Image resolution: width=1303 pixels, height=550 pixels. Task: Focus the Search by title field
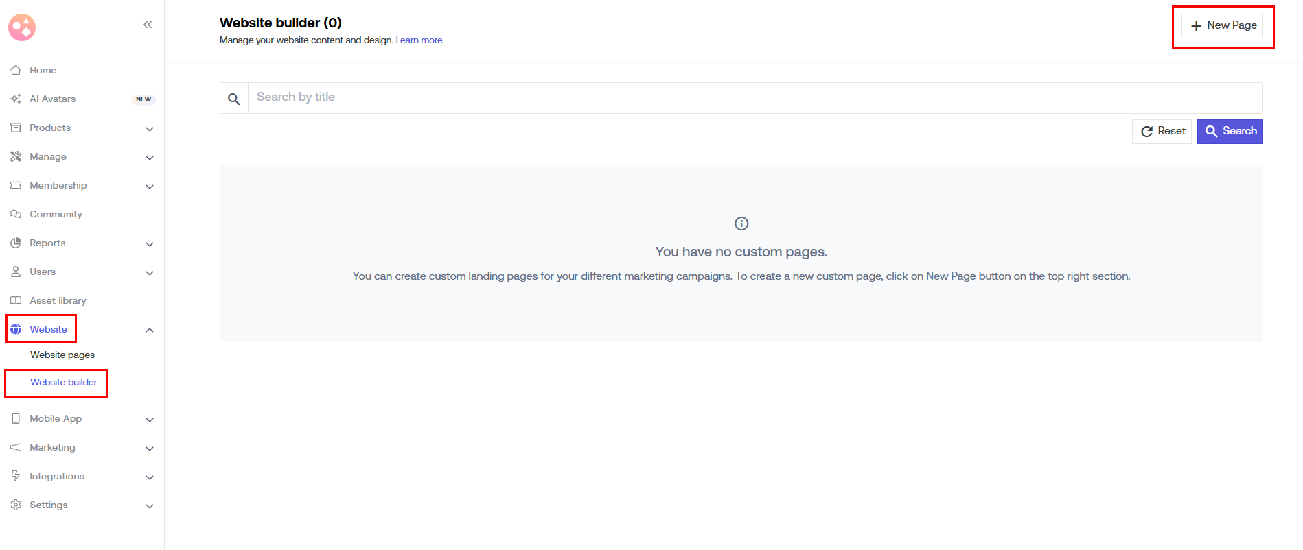[754, 97]
